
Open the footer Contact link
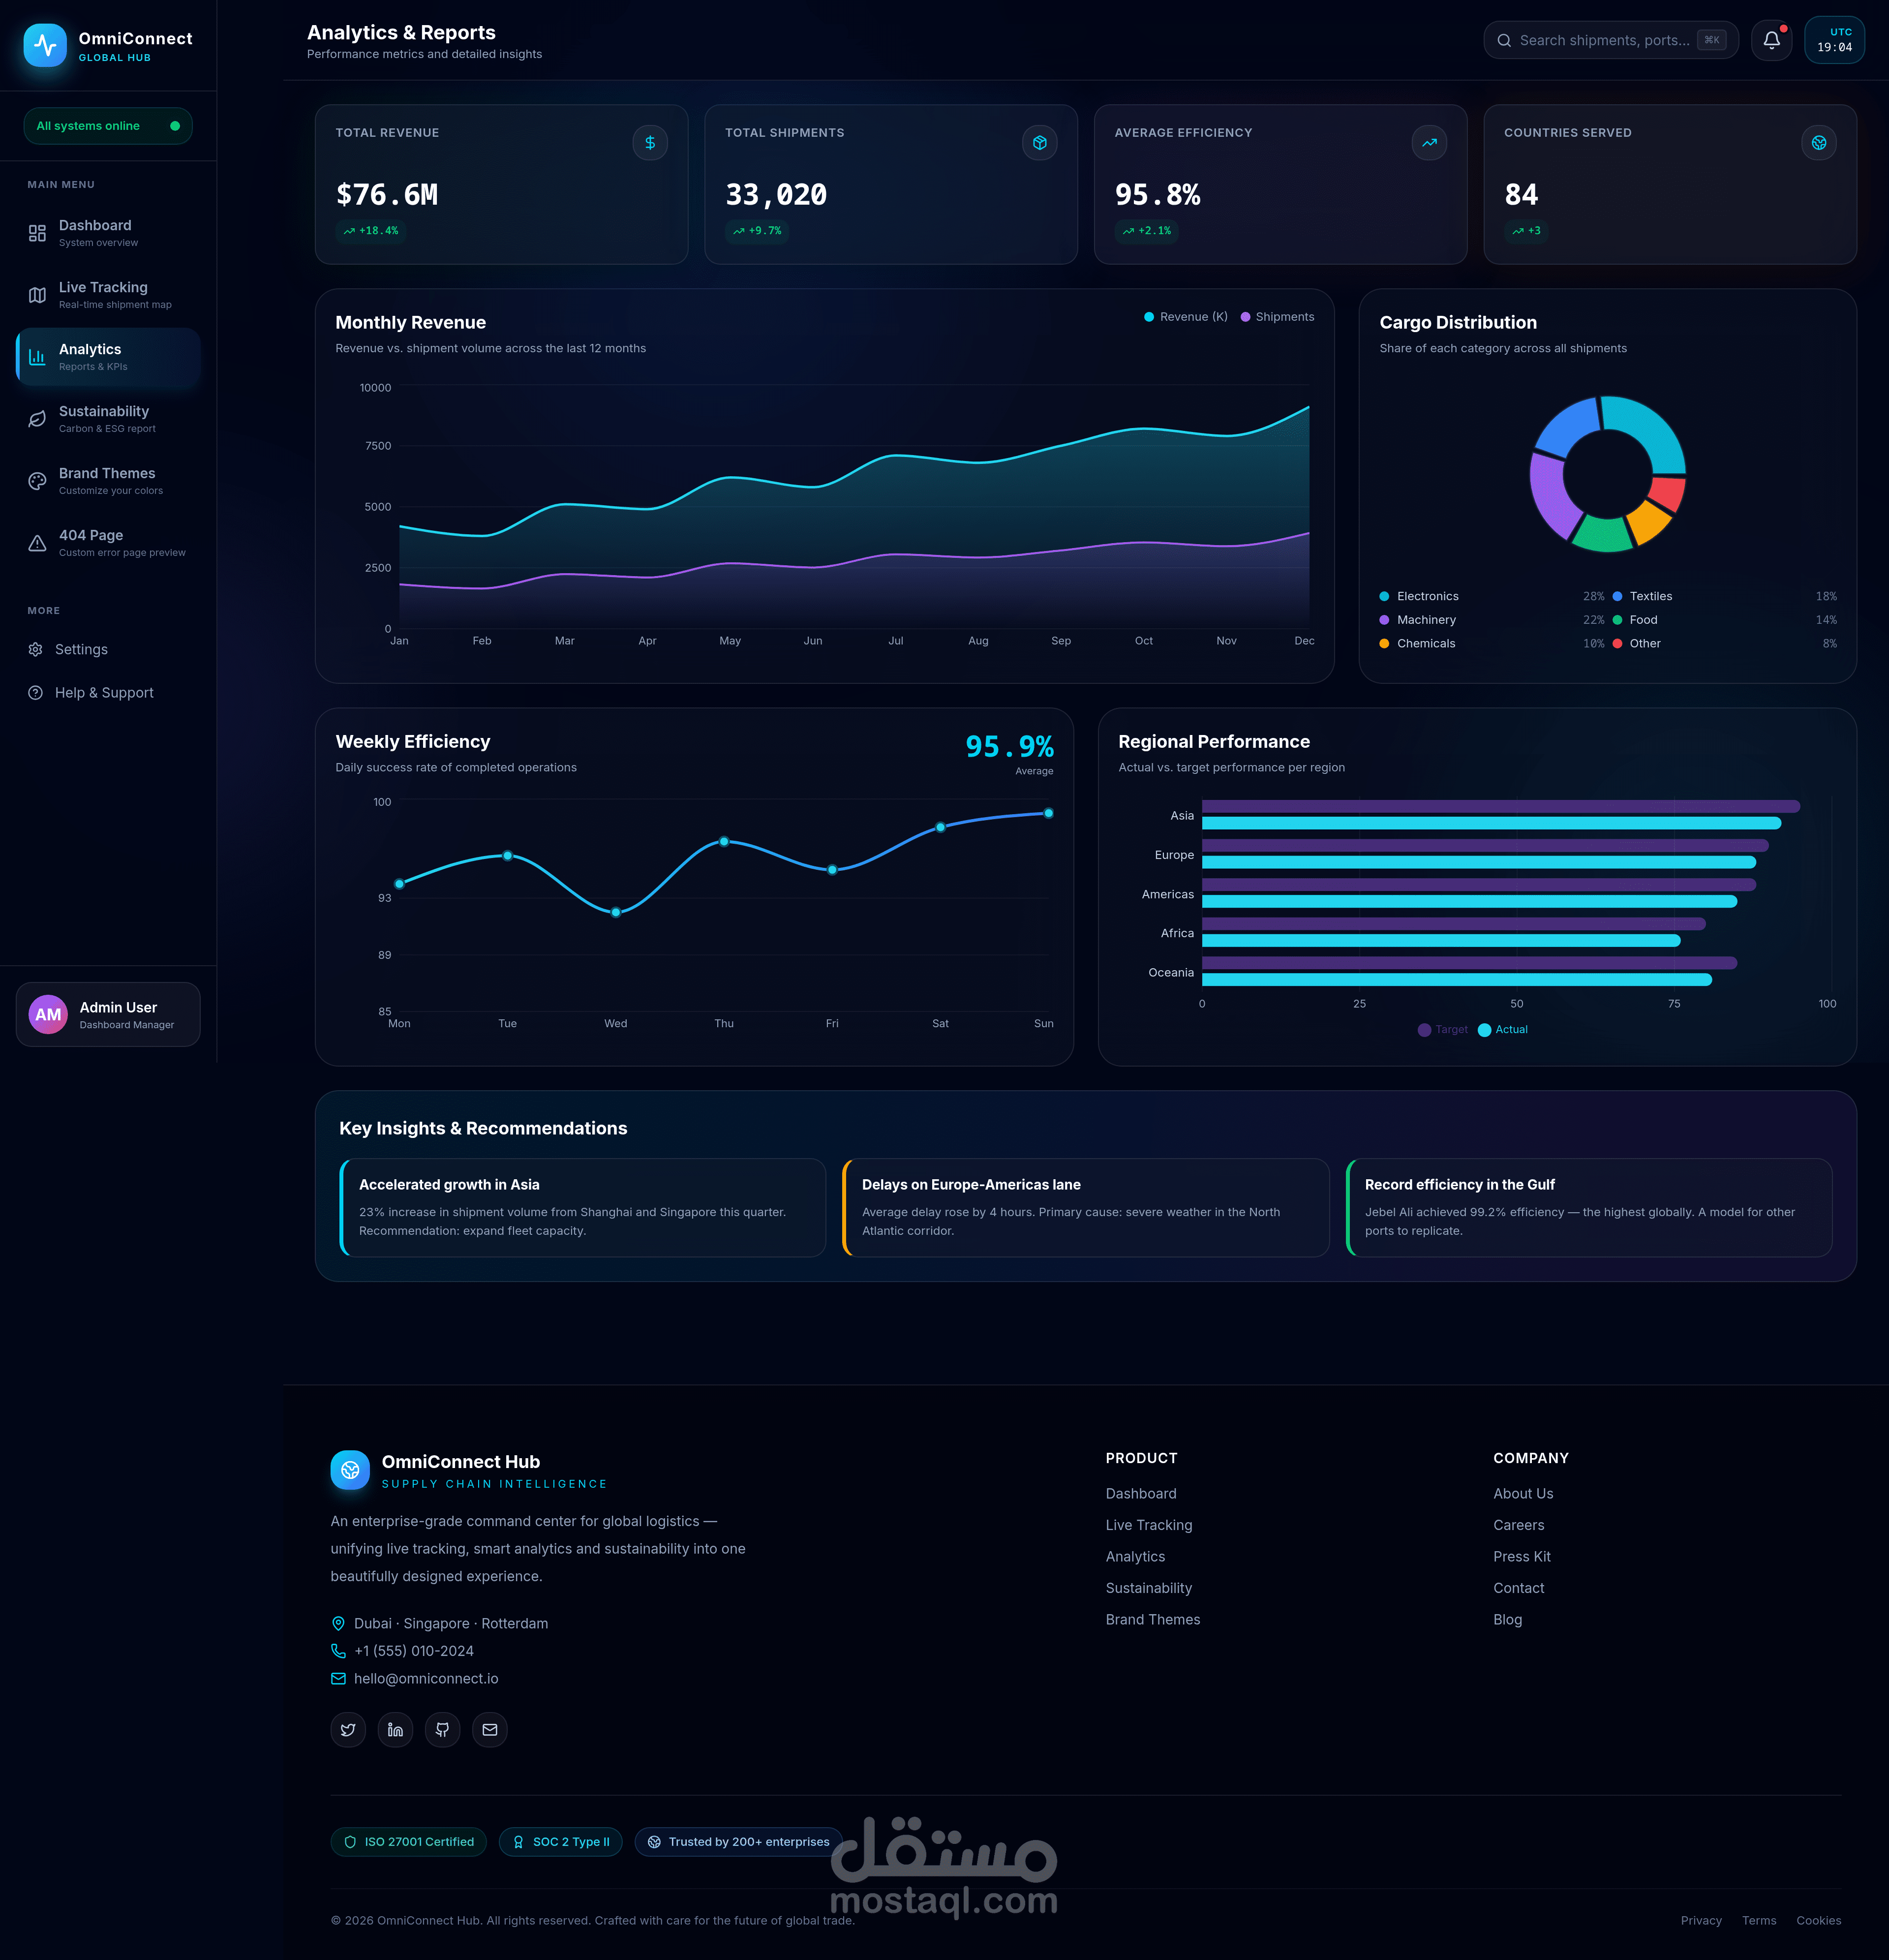coord(1518,1588)
